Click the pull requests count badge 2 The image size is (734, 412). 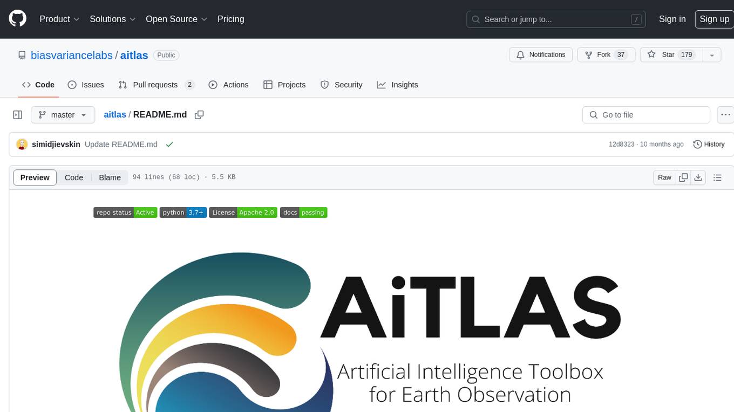click(x=189, y=85)
